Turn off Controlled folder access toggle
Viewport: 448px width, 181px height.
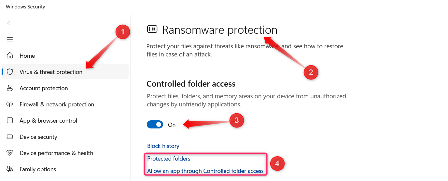pos(155,125)
